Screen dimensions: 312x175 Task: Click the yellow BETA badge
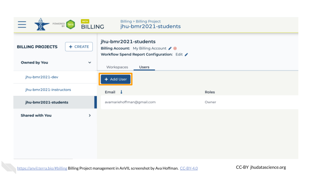click(x=85, y=21)
